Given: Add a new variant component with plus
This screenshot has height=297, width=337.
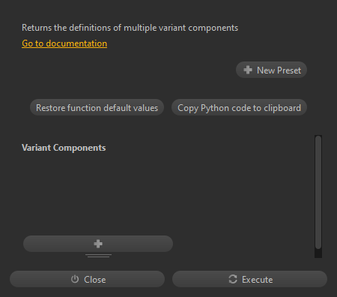Looking at the screenshot, I should tap(98, 244).
